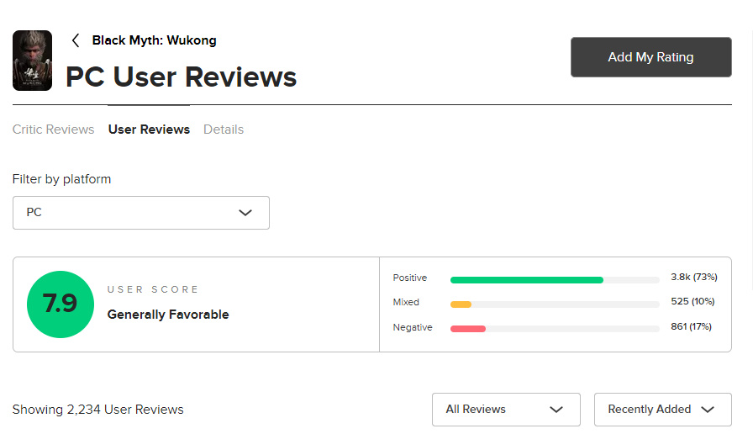Click the USER SCORE caption
The width and height of the screenshot is (753, 434).
(153, 289)
